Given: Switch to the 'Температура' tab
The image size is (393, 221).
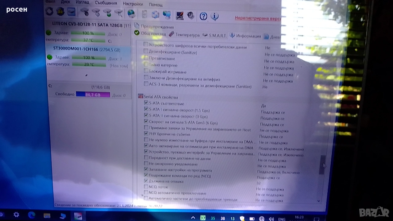Looking at the screenshot, I should coord(184,35).
